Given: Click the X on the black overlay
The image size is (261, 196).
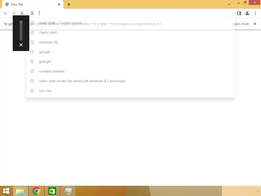Looking at the screenshot, I should click(x=21, y=45).
